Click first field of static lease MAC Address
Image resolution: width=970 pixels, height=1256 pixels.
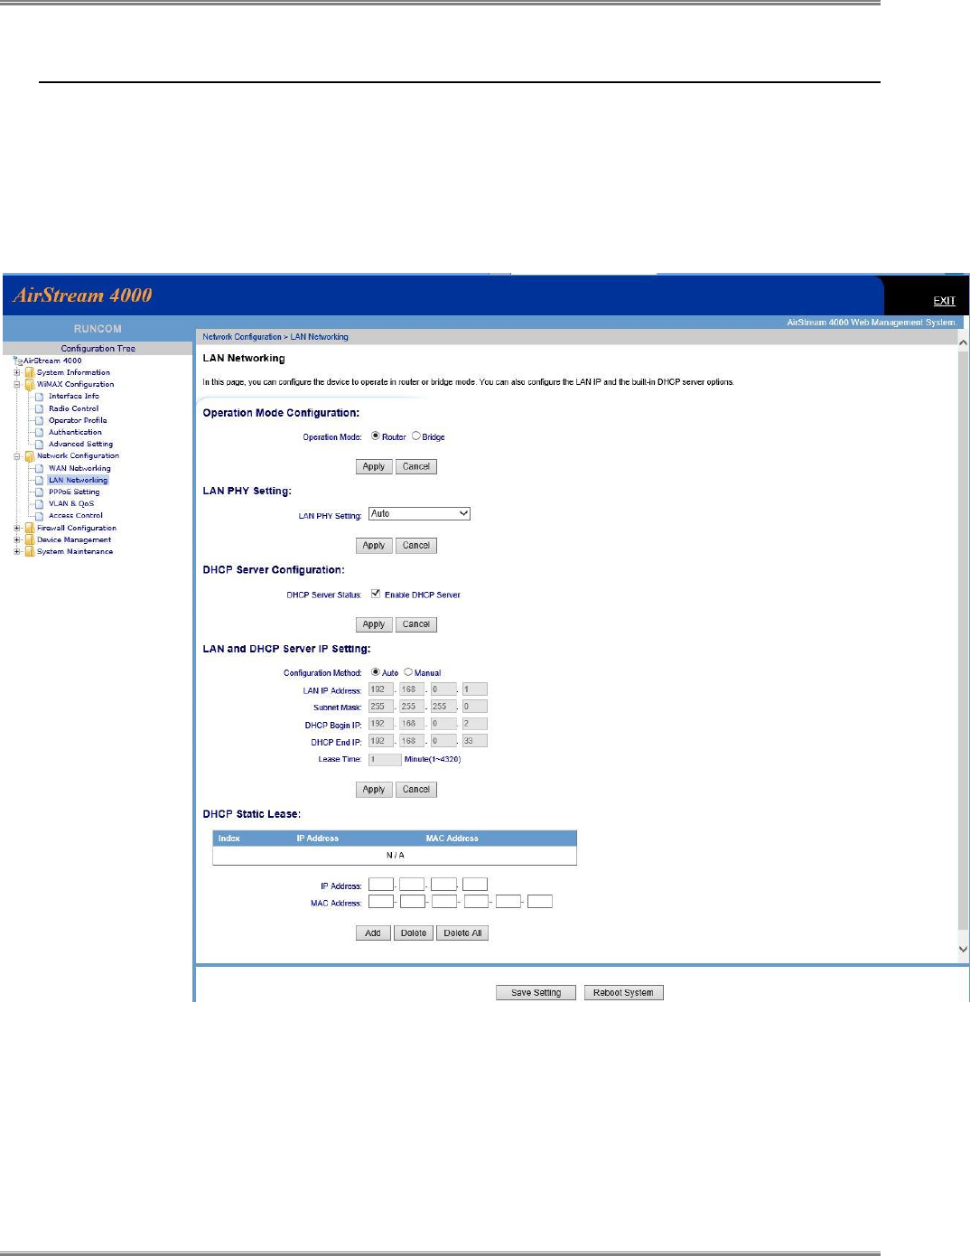381,901
